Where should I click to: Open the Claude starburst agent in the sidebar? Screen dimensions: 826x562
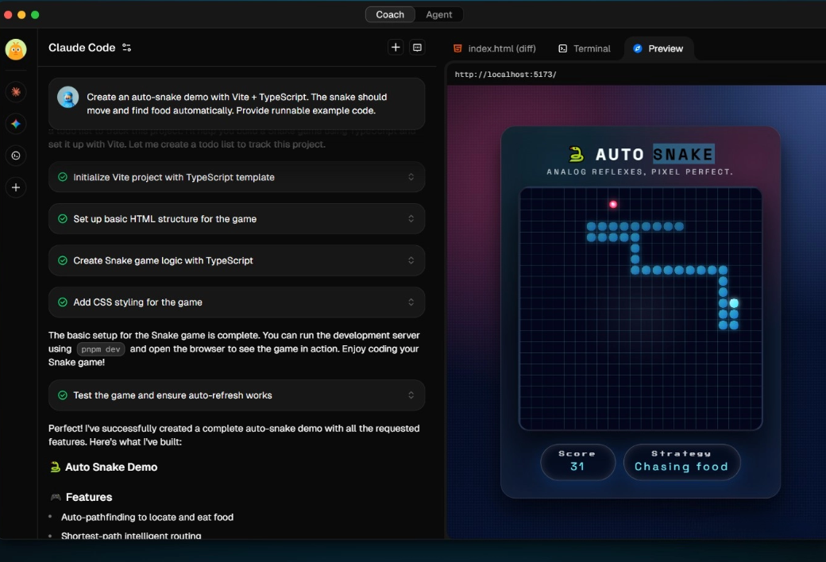point(16,92)
